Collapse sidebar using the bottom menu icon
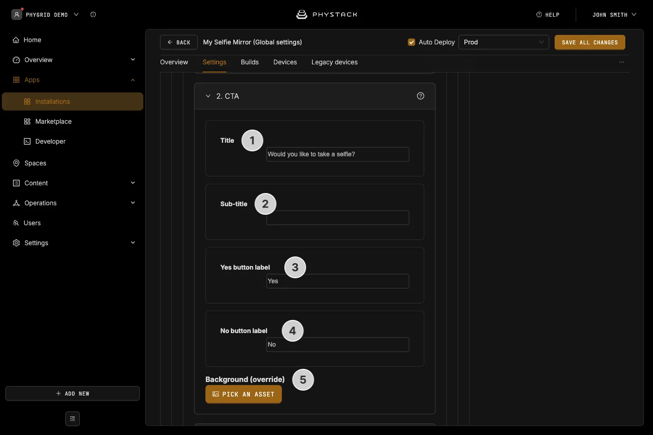Viewport: 653px width, 435px height. (x=73, y=419)
